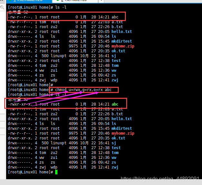Image resolution: width=202 pixels, height=185 pixels.
Task: Click the first 'ls -l' command at top
Action: pos(61,7)
